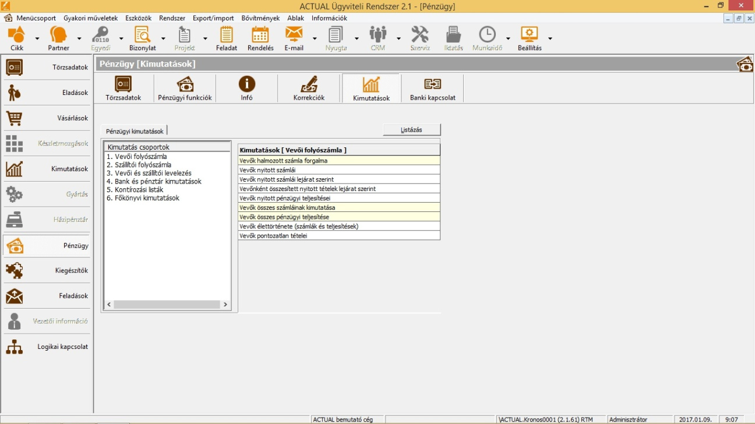Viewport: 755px width, 424px height.
Task: Open the dropdown arrow next to Cikk
Action: coord(37,38)
